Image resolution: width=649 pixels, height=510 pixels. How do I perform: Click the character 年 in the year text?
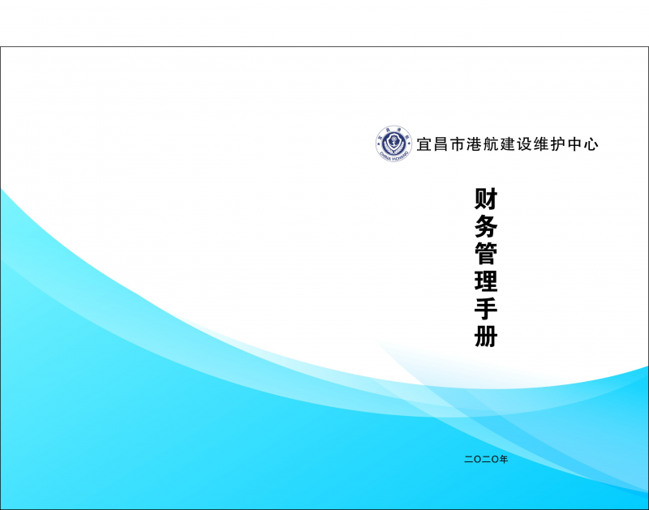coord(503,460)
